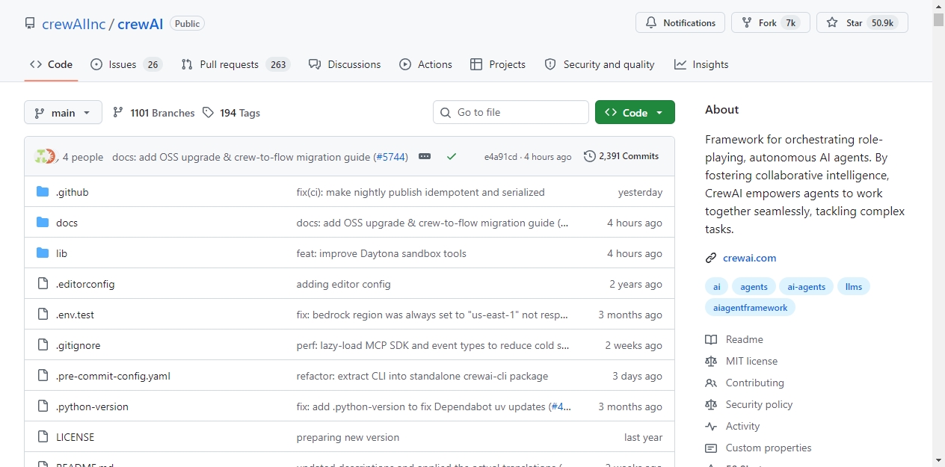Click the star icon to star repo
Image resolution: width=945 pixels, height=467 pixels.
pos(832,23)
